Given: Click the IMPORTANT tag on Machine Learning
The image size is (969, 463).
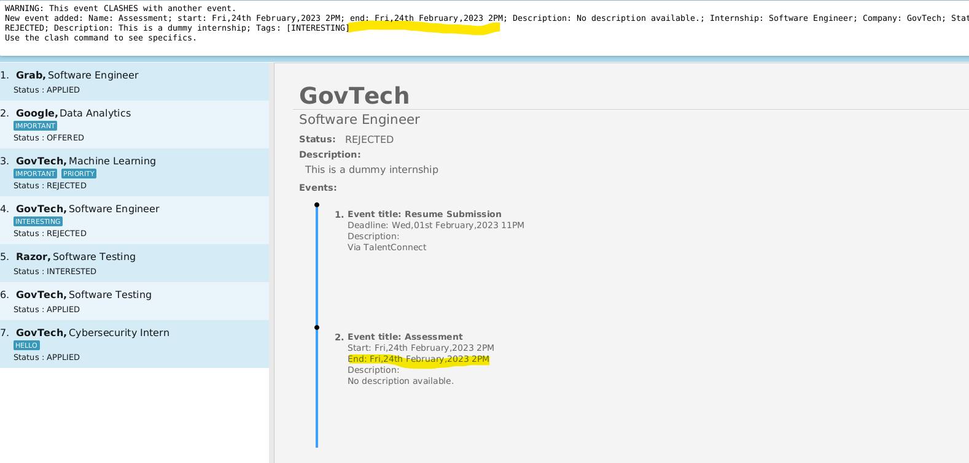Looking at the screenshot, I should tap(35, 174).
